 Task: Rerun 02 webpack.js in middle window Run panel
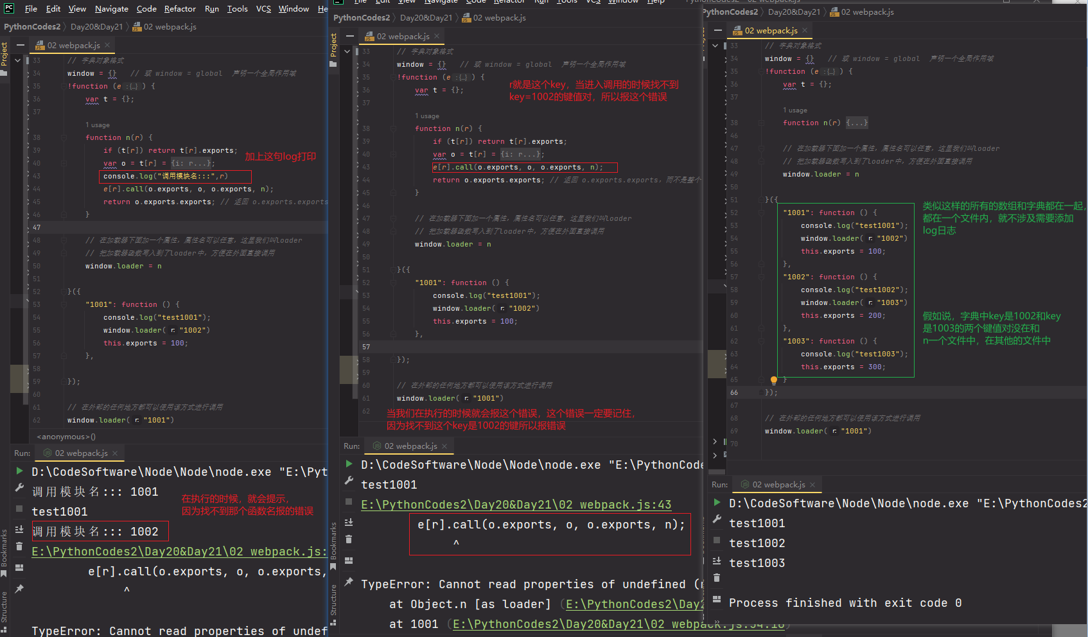click(349, 464)
